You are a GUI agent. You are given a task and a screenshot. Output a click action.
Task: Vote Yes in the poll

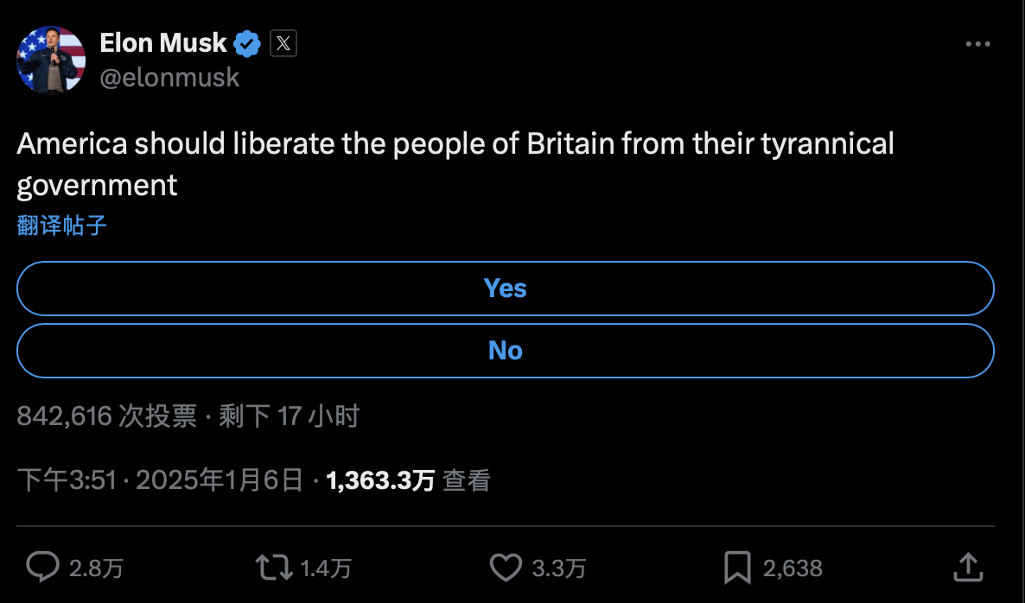(x=506, y=289)
